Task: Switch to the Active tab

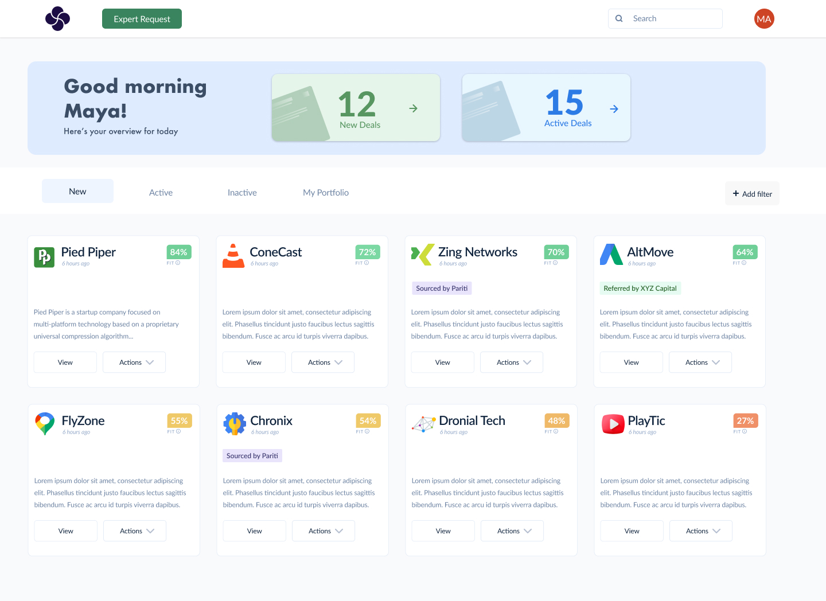Action: click(161, 193)
